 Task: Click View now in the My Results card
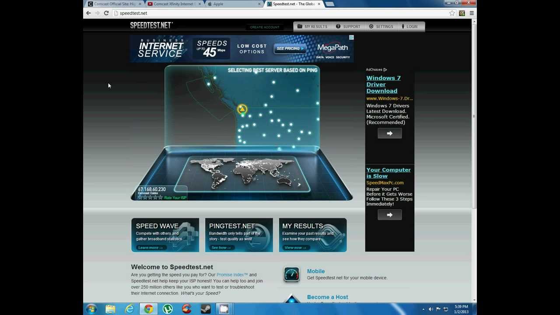tap(295, 248)
